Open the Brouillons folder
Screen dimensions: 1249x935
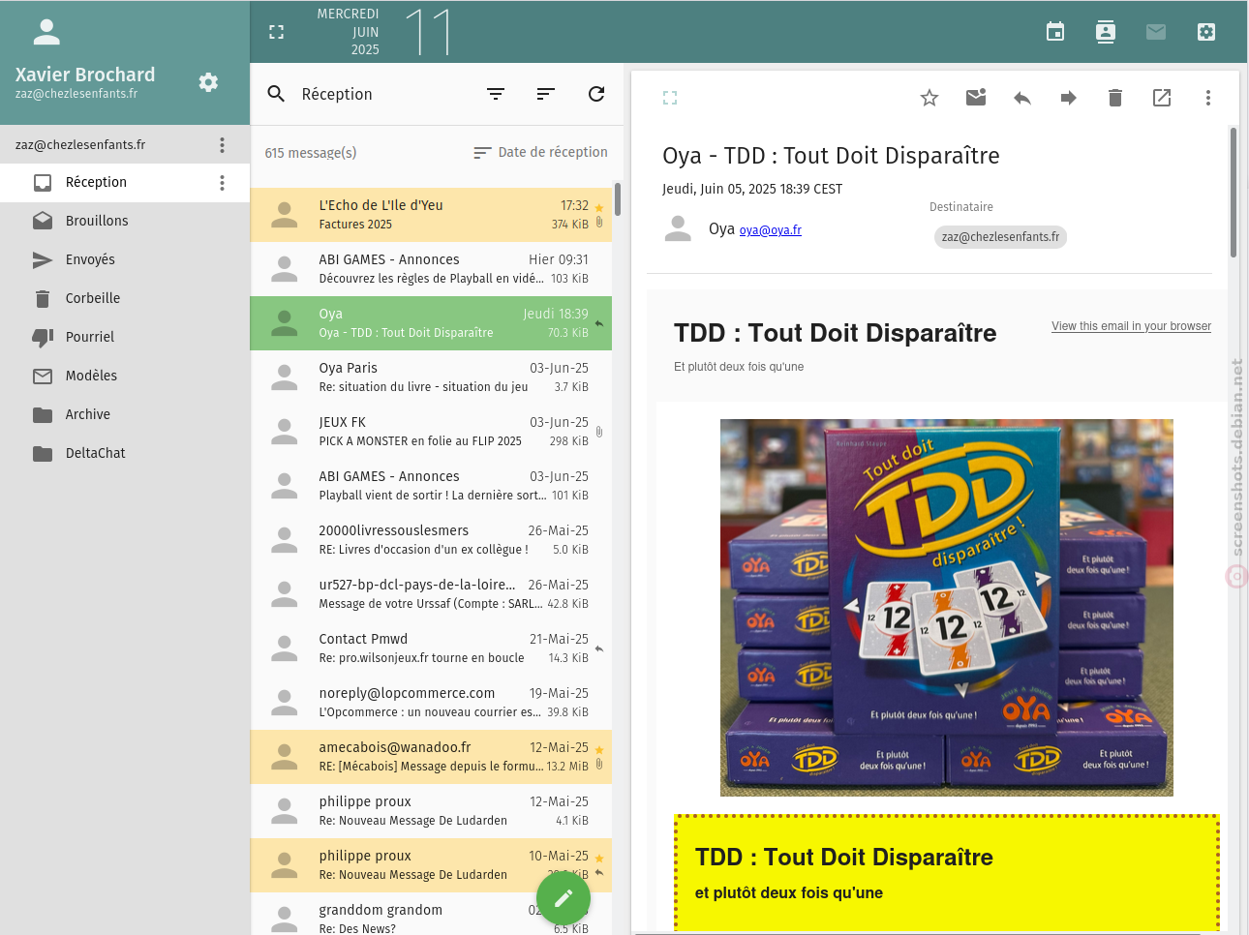(125, 221)
